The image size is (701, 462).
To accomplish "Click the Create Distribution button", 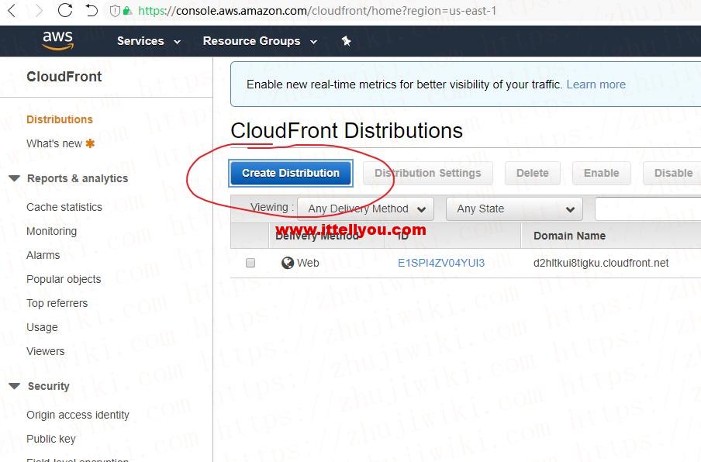I will [291, 173].
